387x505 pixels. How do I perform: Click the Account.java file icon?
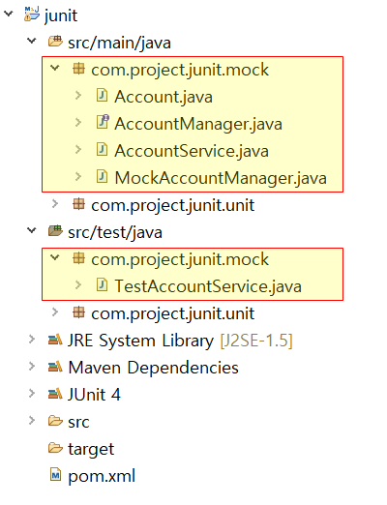102,96
